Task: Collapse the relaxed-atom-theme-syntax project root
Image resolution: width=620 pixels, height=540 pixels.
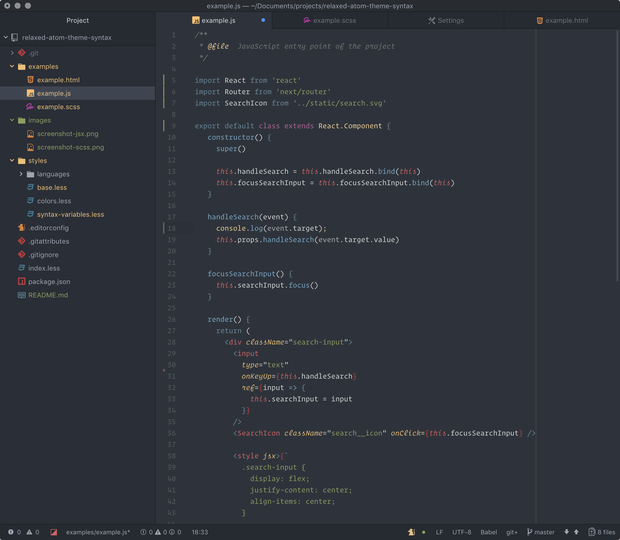Action: point(6,37)
